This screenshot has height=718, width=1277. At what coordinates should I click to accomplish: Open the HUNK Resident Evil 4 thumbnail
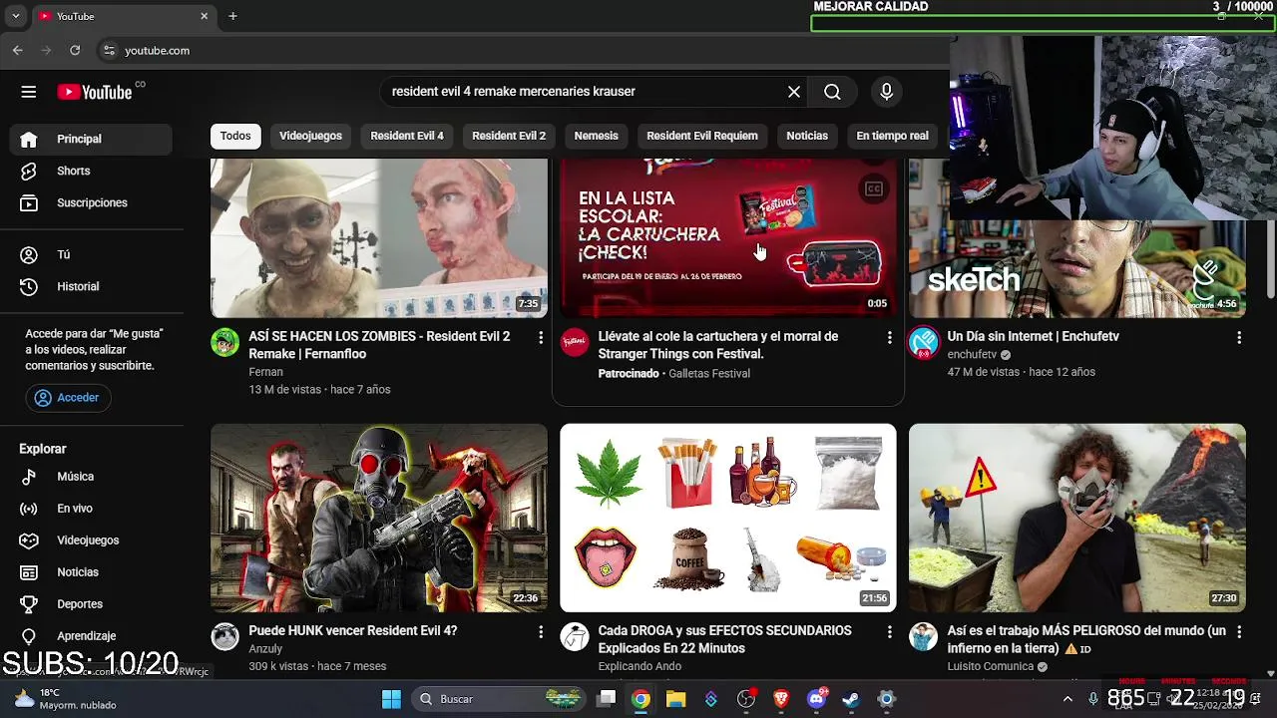click(379, 518)
